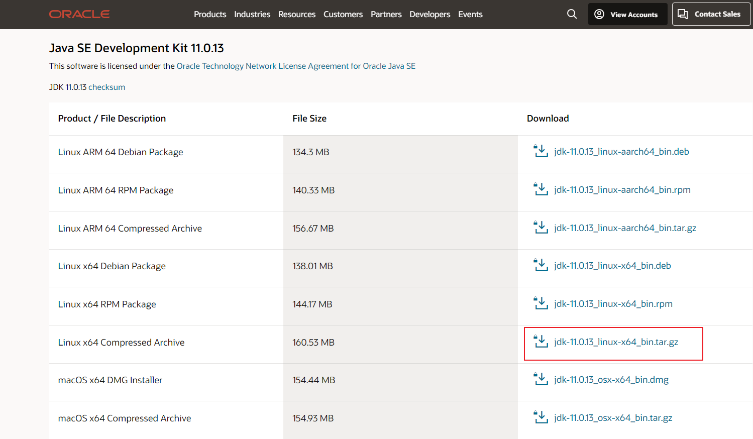Open the Customers menu
Image resolution: width=753 pixels, height=439 pixels.
tap(343, 14)
